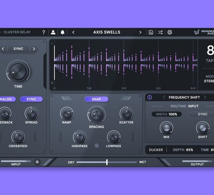Toggle the FREQUENCY SHIFT effect power icon

pyautogui.click(x=150, y=97)
